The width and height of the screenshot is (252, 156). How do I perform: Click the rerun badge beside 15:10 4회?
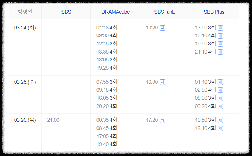tap(220, 36)
